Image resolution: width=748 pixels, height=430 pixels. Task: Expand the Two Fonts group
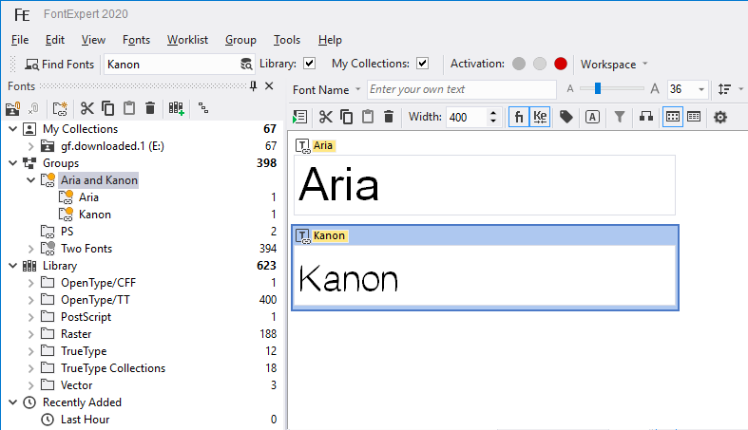click(31, 249)
